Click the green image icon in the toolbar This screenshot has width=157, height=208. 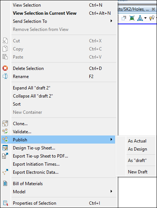click(x=132, y=18)
